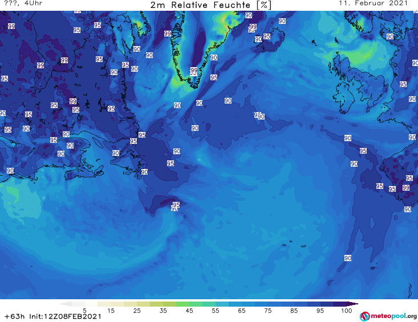This screenshot has width=418, height=322.
Task: Click the bright green colorbar segment above 45
Action: [x=182, y=304]
